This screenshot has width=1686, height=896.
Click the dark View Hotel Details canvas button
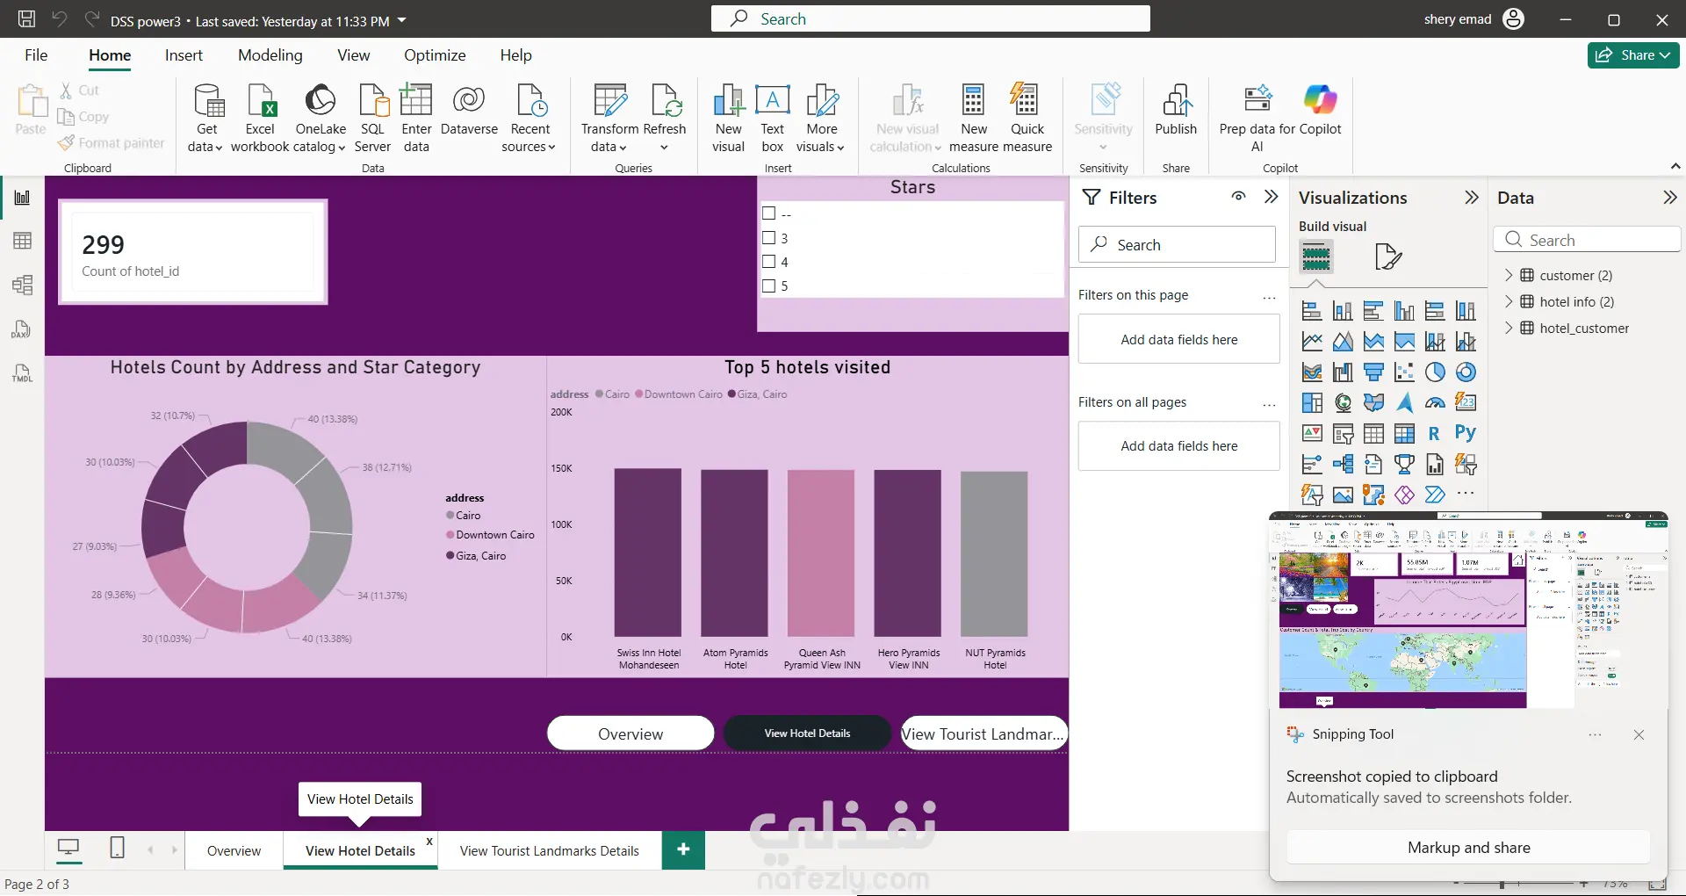pos(807,733)
